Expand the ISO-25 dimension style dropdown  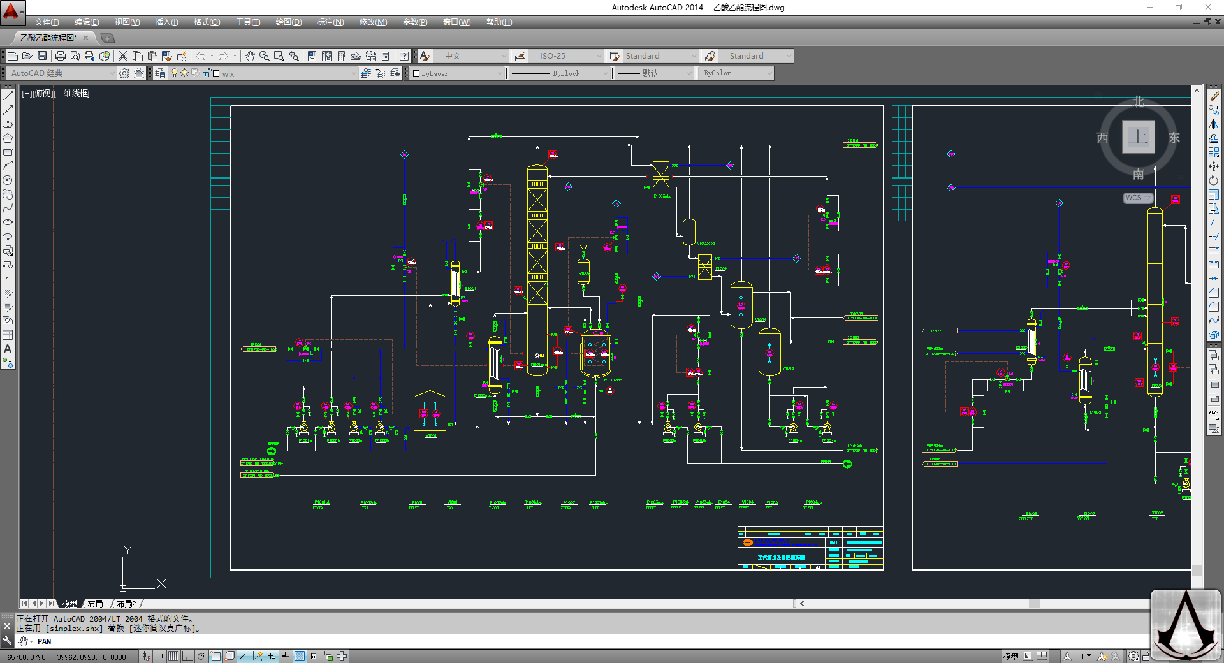[599, 56]
